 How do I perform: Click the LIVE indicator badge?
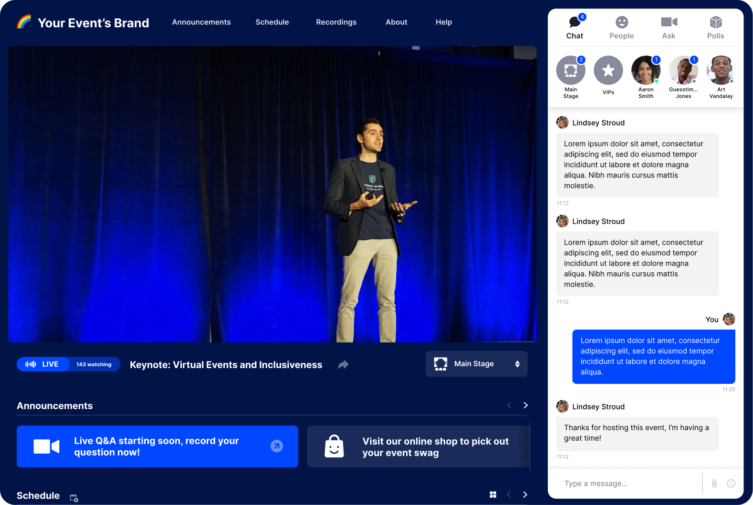(43, 364)
